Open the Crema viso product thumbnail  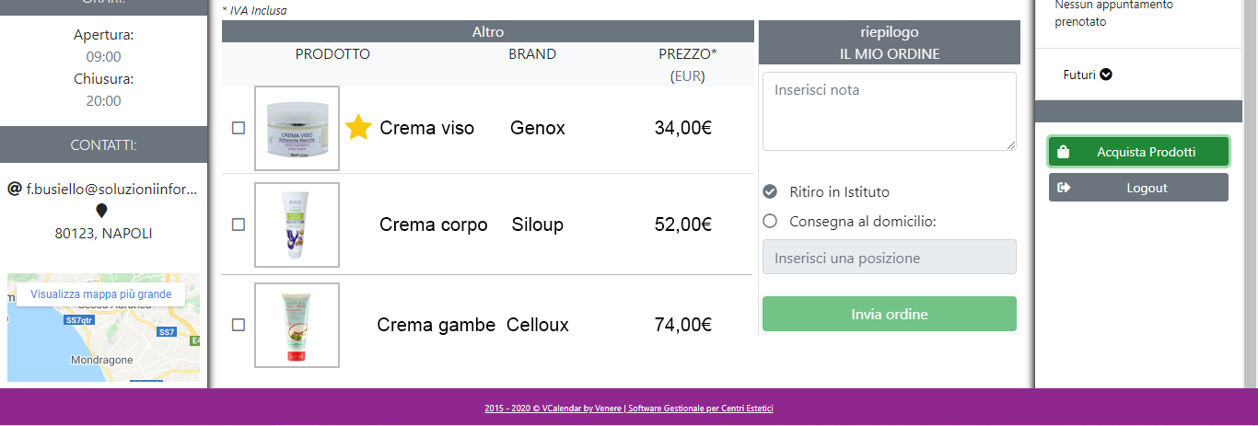pos(297,128)
